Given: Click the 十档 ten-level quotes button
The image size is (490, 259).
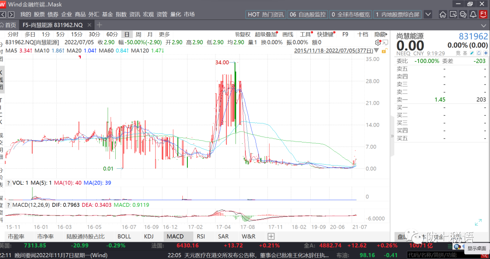Looking at the screenshot, I should pos(363,34).
